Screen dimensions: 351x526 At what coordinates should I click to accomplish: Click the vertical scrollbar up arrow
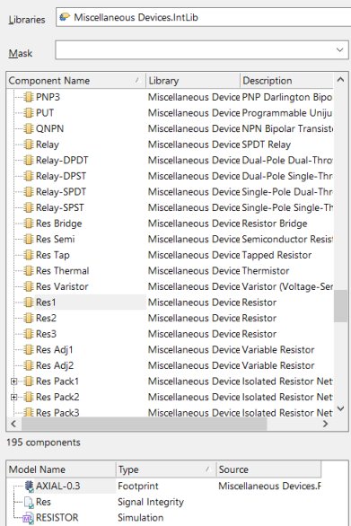pos(340,80)
